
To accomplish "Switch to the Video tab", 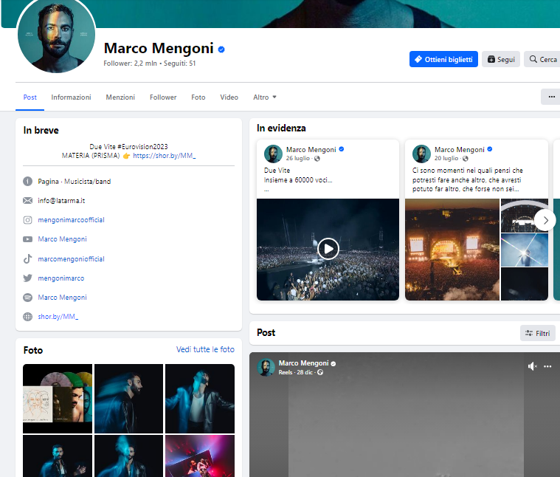I will (229, 97).
